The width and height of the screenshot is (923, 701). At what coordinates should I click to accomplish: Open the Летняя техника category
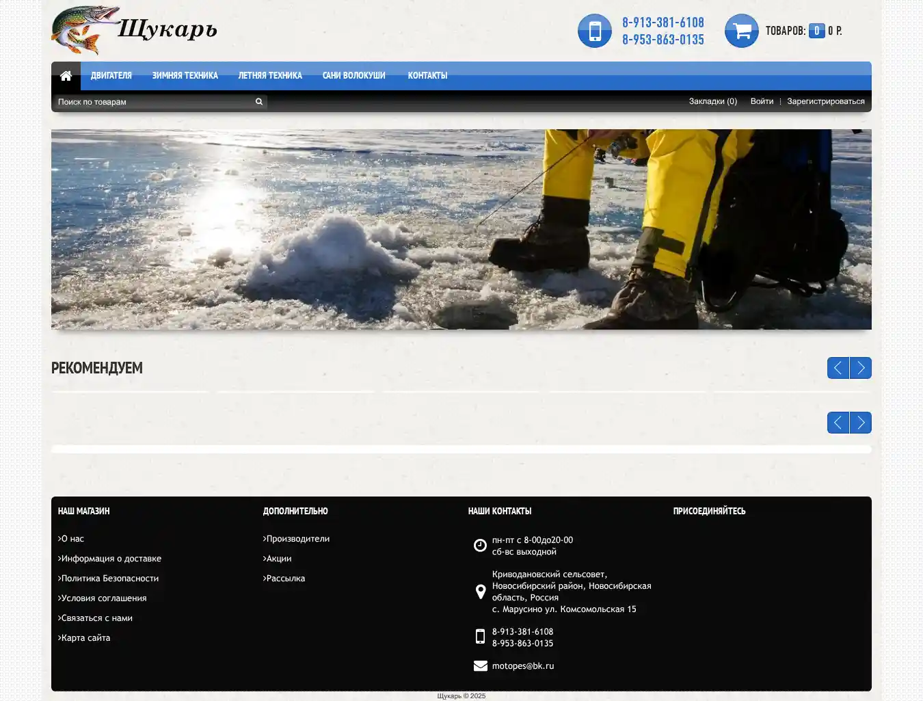tap(270, 76)
